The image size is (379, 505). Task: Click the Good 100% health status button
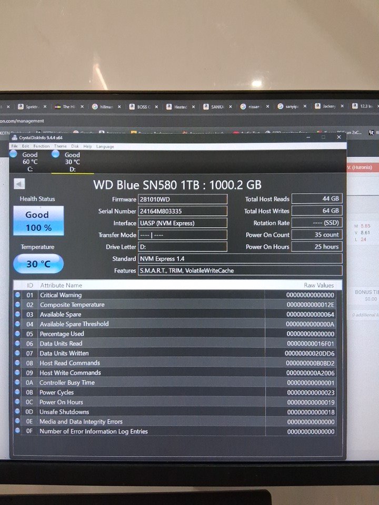(38, 221)
